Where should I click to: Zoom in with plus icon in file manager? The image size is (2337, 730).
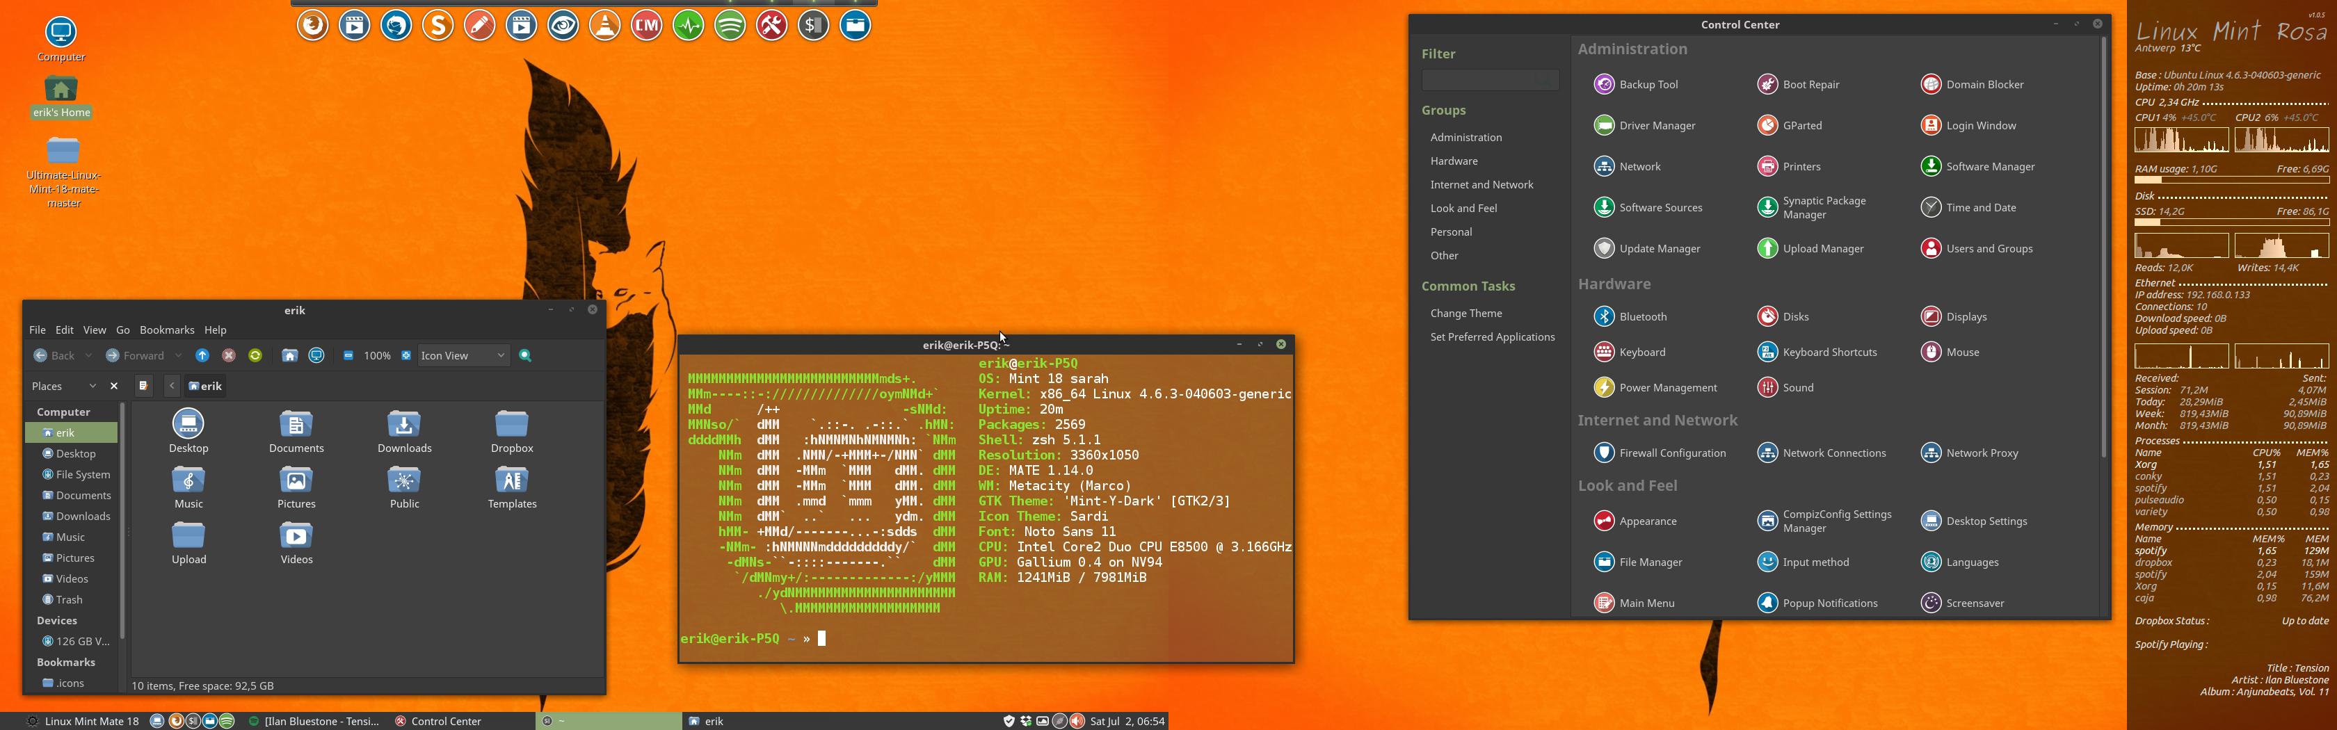pyautogui.click(x=406, y=355)
